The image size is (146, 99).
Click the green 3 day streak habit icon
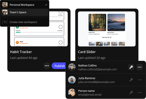pos(17,27)
